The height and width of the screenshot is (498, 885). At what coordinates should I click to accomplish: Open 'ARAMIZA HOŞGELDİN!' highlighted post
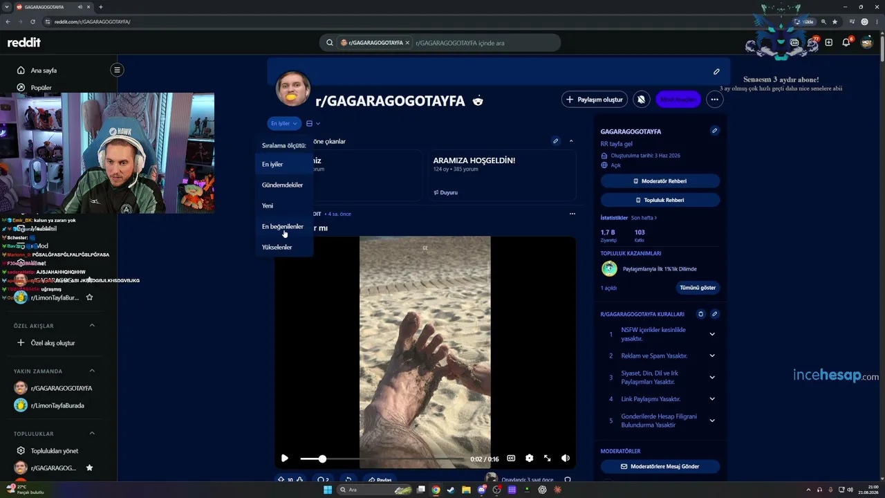point(501,176)
